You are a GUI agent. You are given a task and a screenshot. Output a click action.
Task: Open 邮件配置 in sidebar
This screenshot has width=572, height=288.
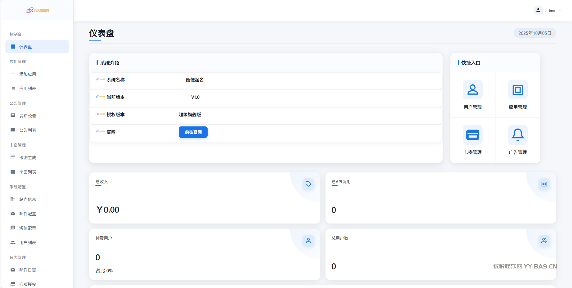[x=28, y=214]
